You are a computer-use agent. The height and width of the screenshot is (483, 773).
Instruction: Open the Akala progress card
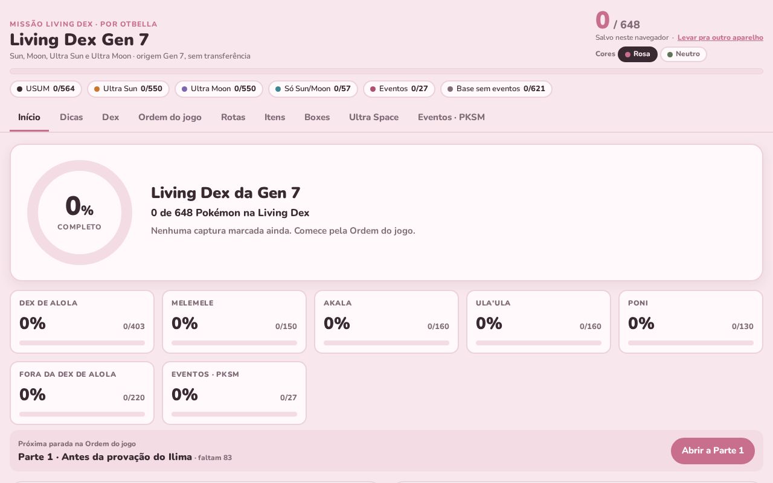click(386, 322)
